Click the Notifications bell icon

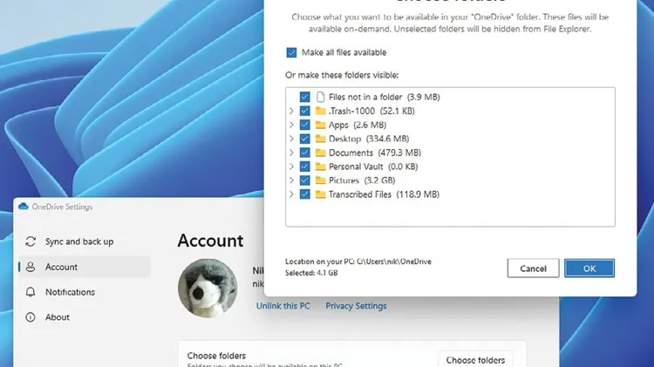pyautogui.click(x=31, y=292)
